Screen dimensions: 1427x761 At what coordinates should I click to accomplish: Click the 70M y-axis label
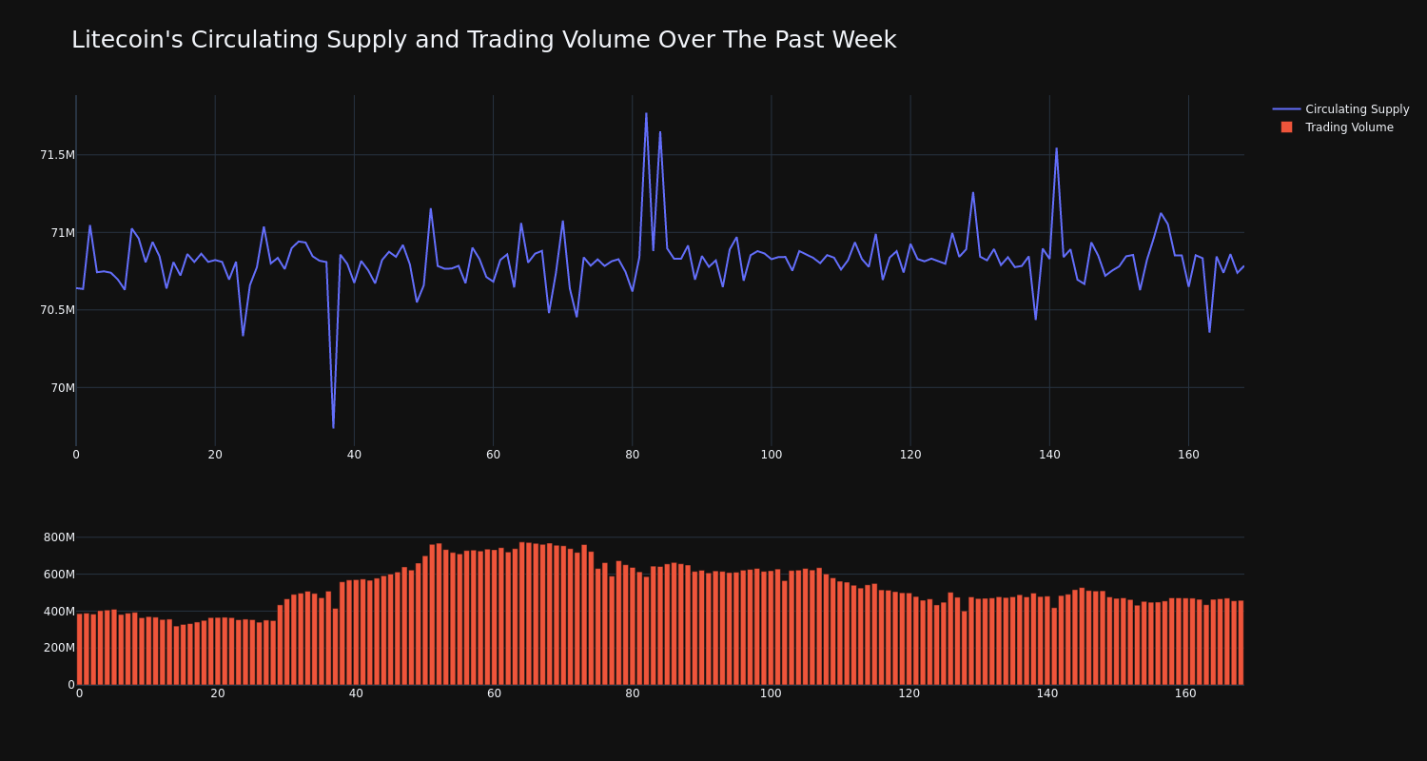click(x=63, y=388)
